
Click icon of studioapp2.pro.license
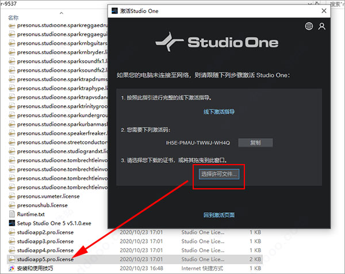pos(12,232)
